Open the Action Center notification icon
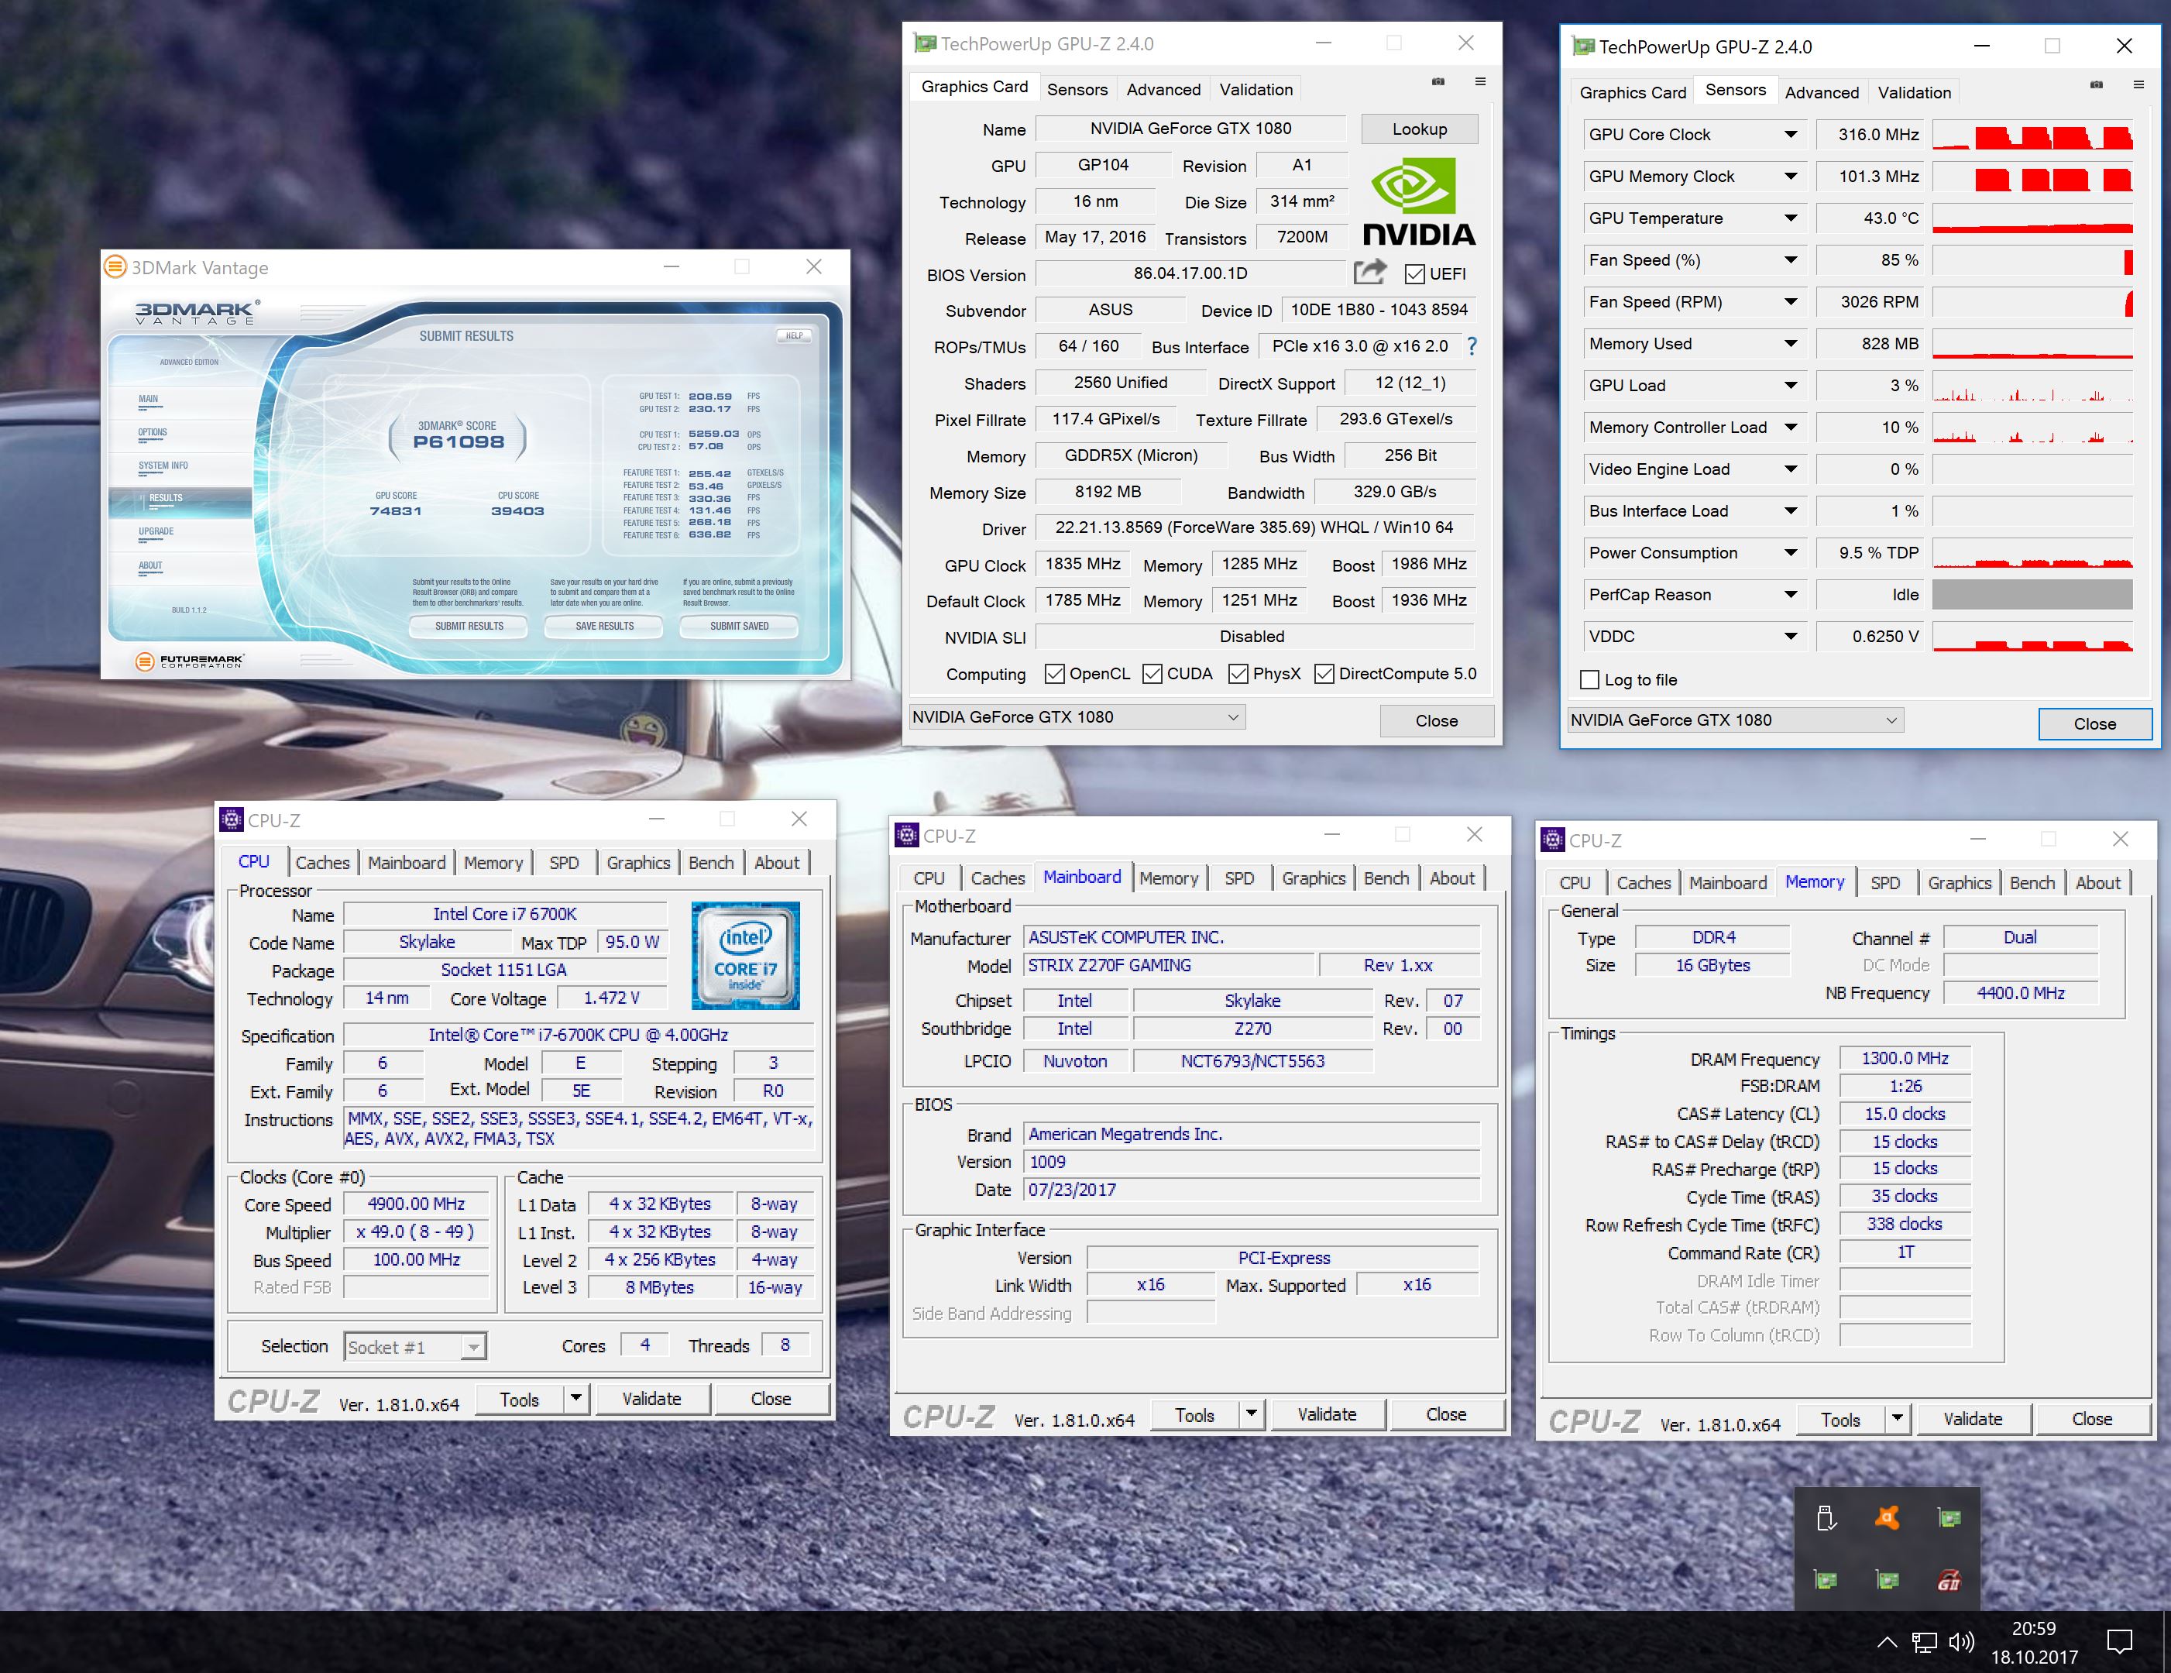 tap(2119, 1642)
